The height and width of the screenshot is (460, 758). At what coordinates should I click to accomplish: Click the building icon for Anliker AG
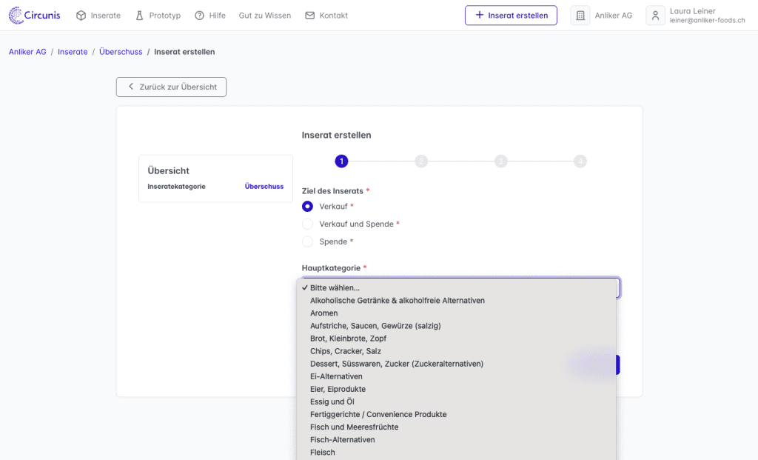click(580, 16)
